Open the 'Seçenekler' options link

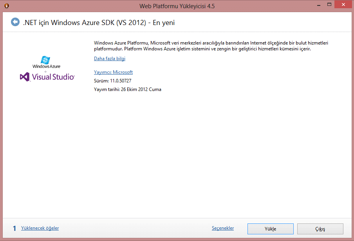pos(223,228)
